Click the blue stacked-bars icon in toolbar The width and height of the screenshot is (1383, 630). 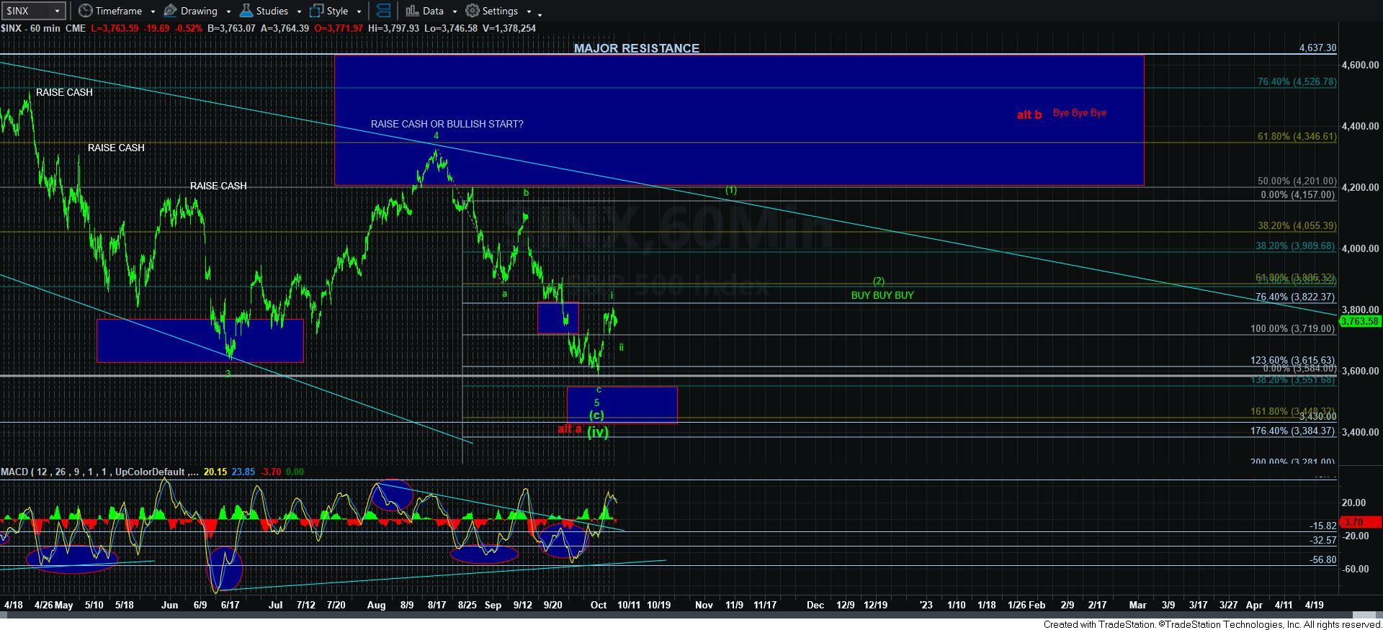pyautogui.click(x=384, y=11)
